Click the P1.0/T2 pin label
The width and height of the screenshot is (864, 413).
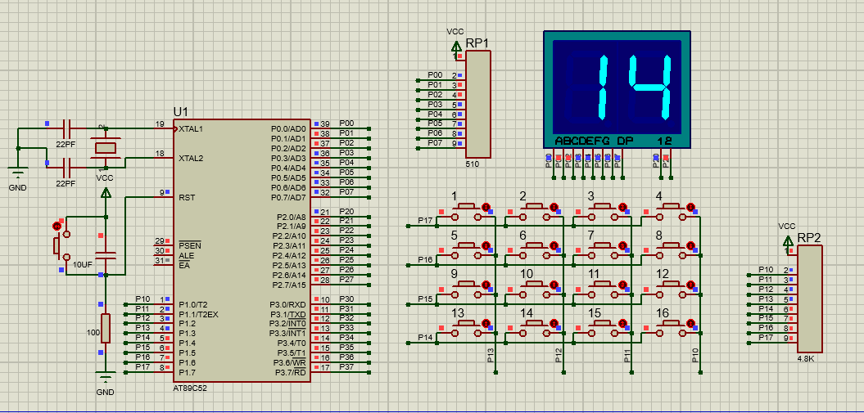pyautogui.click(x=192, y=304)
